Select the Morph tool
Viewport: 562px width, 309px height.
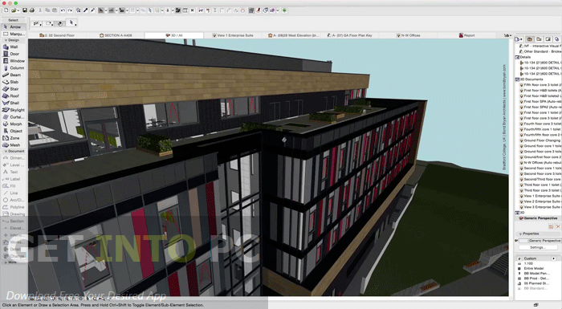pos(14,124)
